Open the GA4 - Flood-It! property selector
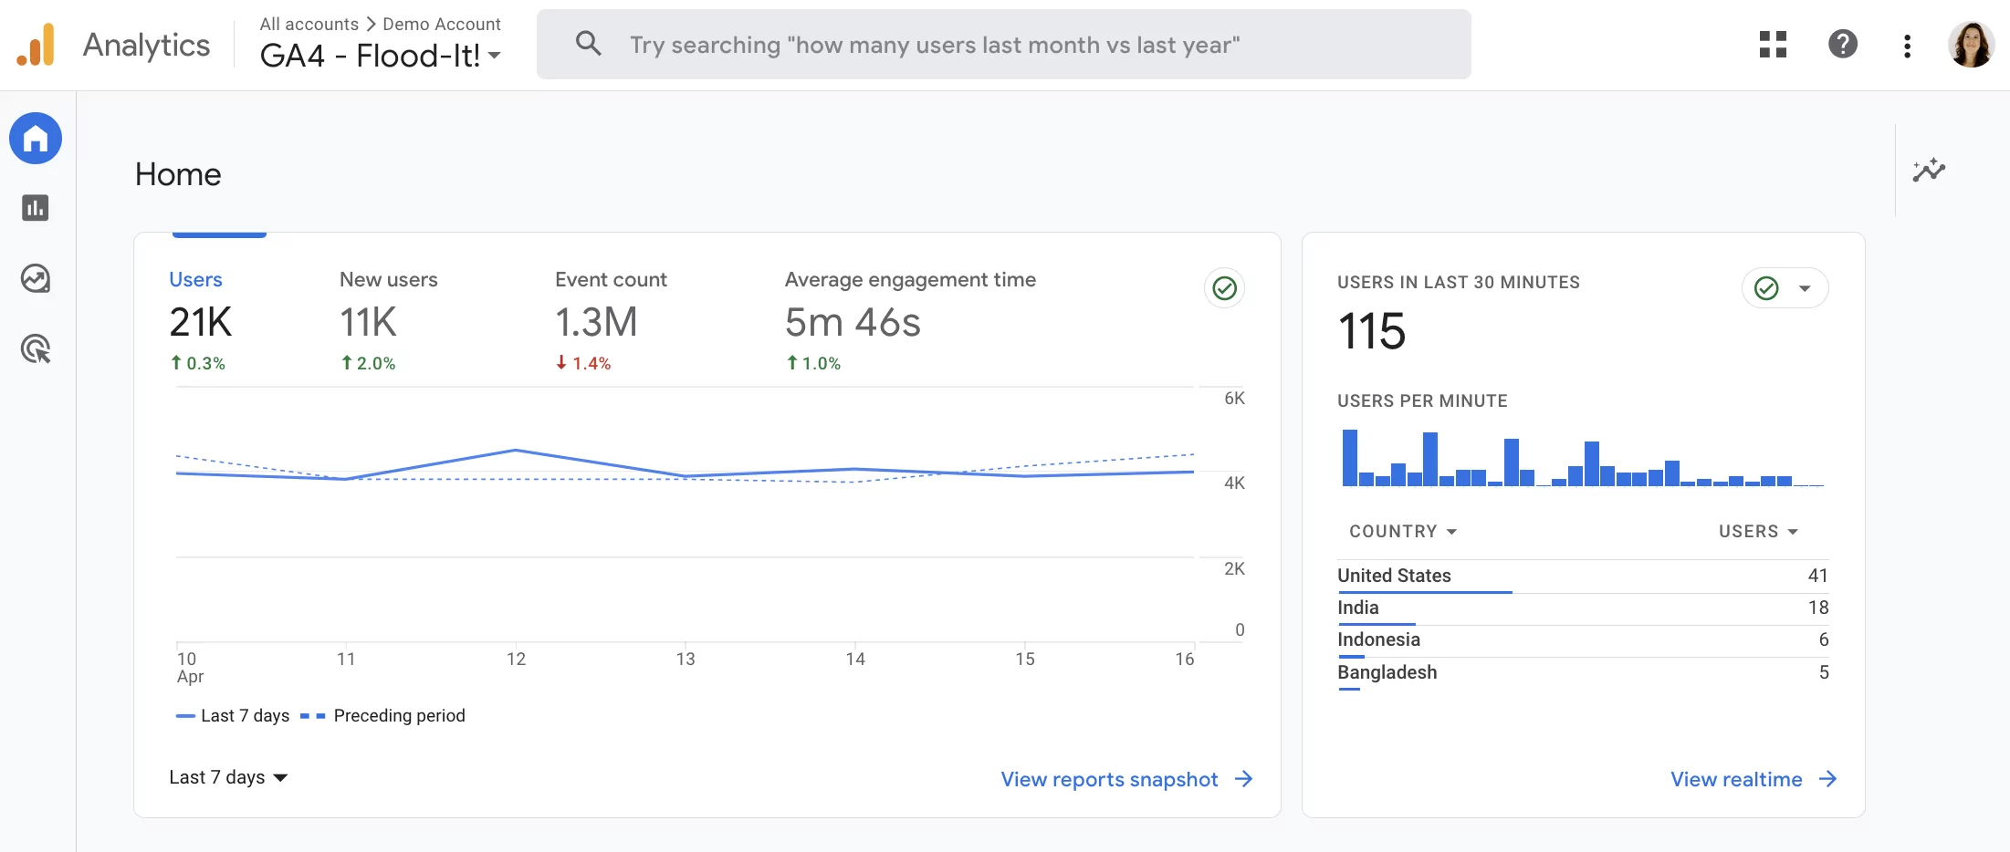This screenshot has height=852, width=2010. (x=380, y=56)
